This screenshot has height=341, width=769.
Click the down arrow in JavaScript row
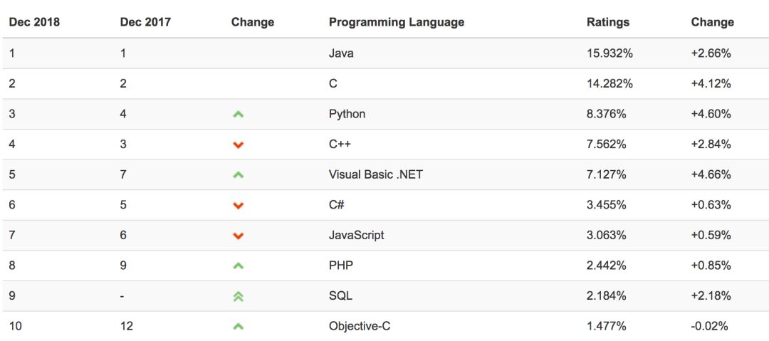tap(239, 236)
